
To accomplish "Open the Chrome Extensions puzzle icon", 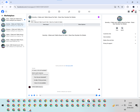I will tap(128, 7).
